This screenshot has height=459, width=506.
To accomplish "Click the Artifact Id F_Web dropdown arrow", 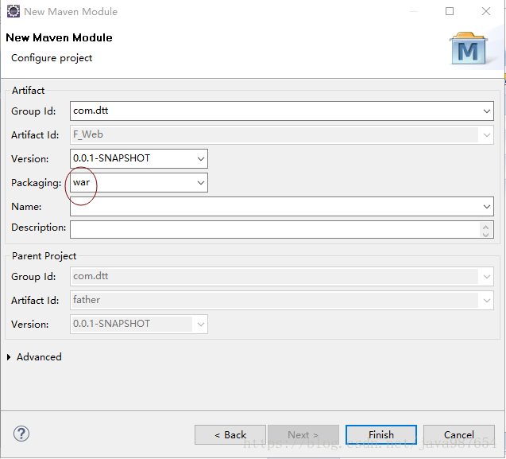I will [x=487, y=134].
